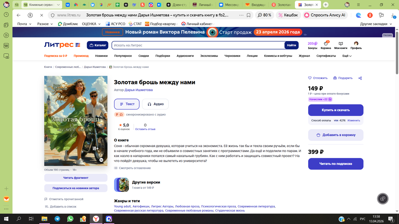Click the Найти search button

[x=291, y=45]
